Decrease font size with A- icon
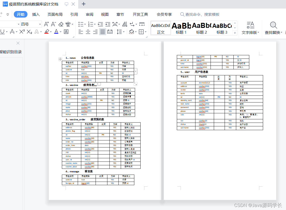Viewport: 286px width, 210px height. 53,24
